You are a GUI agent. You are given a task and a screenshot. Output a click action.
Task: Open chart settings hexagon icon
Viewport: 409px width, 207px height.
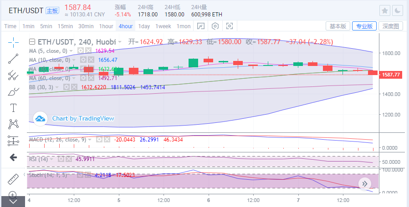tap(215, 26)
